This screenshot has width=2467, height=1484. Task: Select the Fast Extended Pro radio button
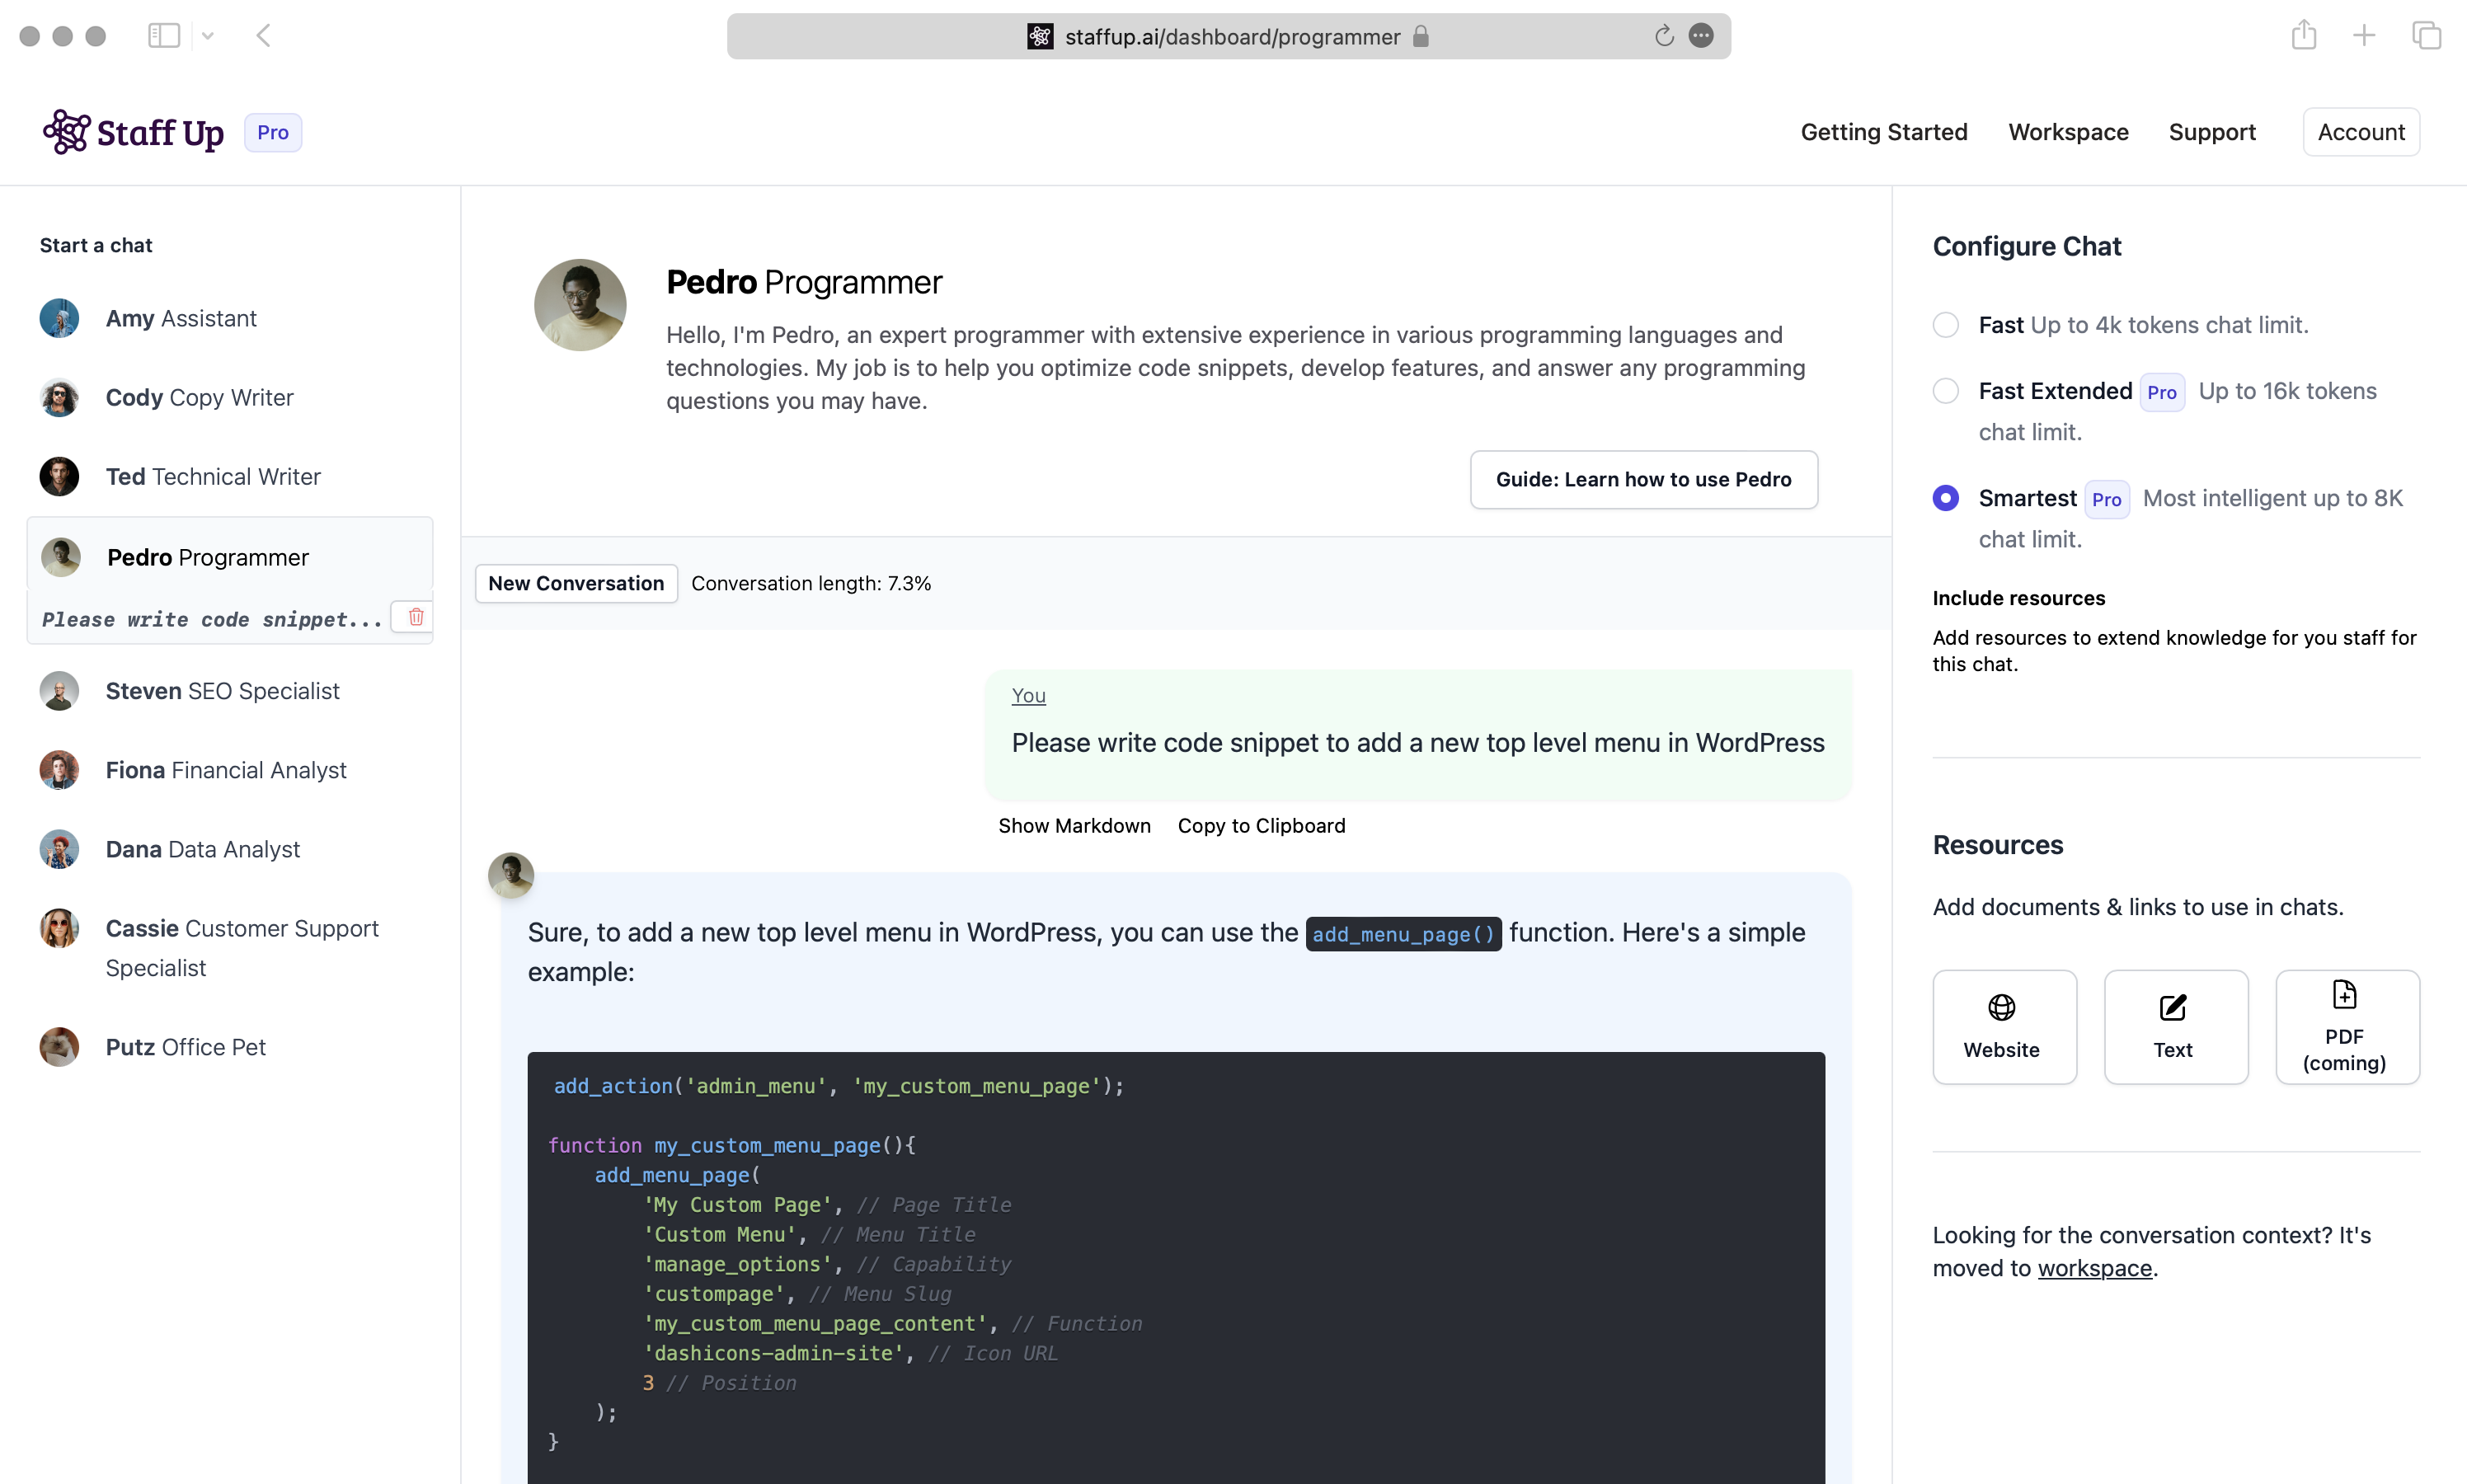coord(1945,389)
